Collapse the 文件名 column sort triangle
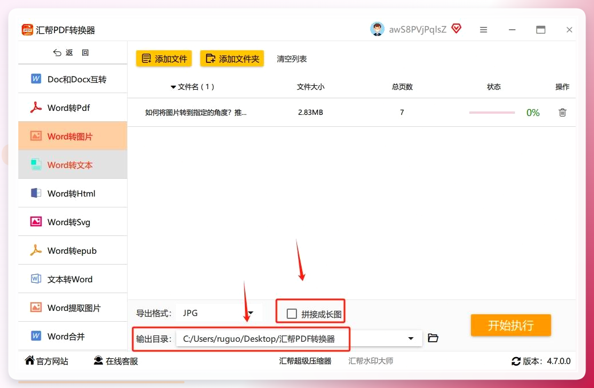This screenshot has height=388, width=594. 173,87
